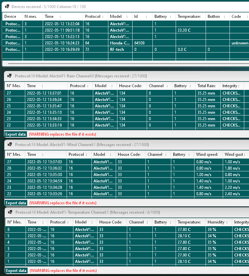Select Temperature table message number 1 row

coord(127,262)
